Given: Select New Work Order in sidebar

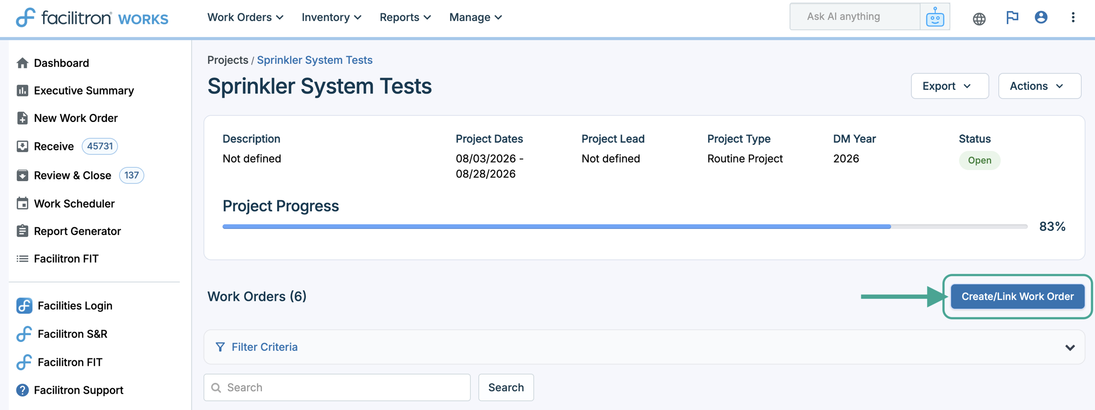Looking at the screenshot, I should click(76, 118).
